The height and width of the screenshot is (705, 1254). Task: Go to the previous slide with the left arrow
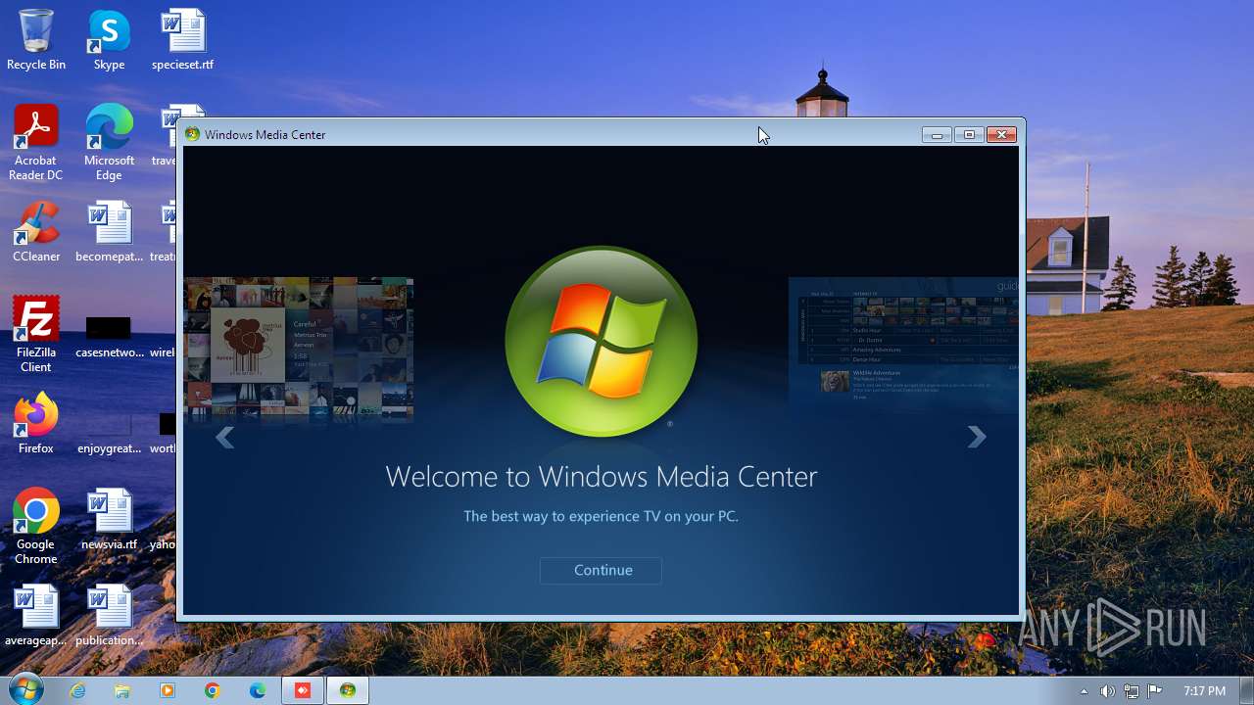[224, 438]
